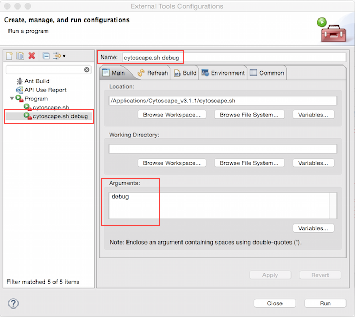The height and width of the screenshot is (317, 355).
Task: Switch to the Environment tab
Action: click(x=223, y=73)
